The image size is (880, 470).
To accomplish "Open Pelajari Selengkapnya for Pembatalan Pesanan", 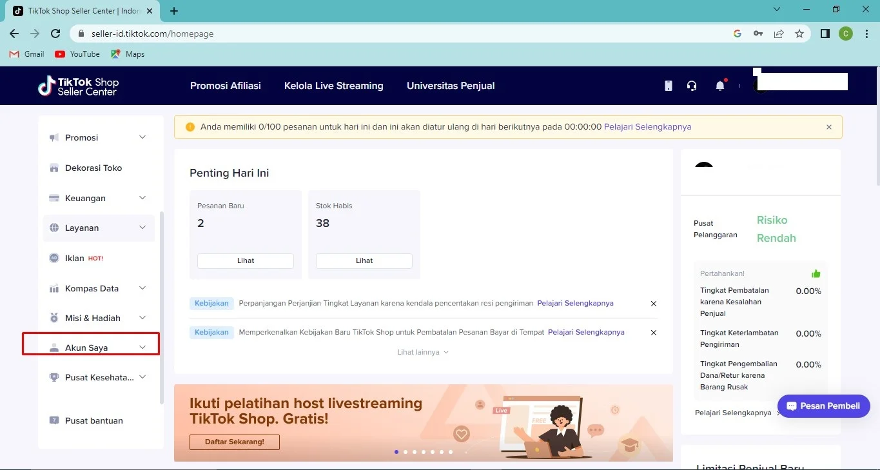I will click(x=586, y=332).
